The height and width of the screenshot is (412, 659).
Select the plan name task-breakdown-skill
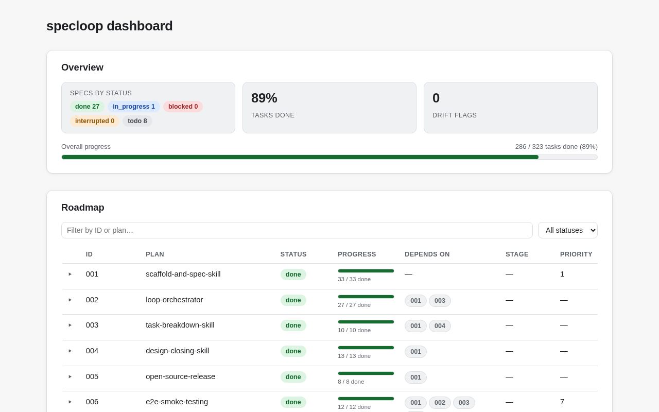[180, 325]
